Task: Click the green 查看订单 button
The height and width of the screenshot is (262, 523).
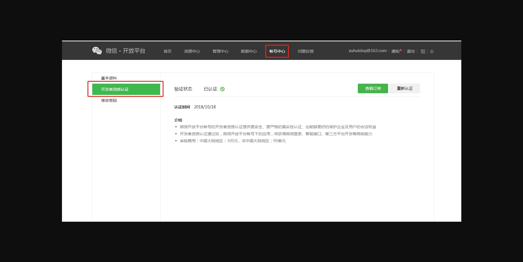Action: pyautogui.click(x=373, y=88)
